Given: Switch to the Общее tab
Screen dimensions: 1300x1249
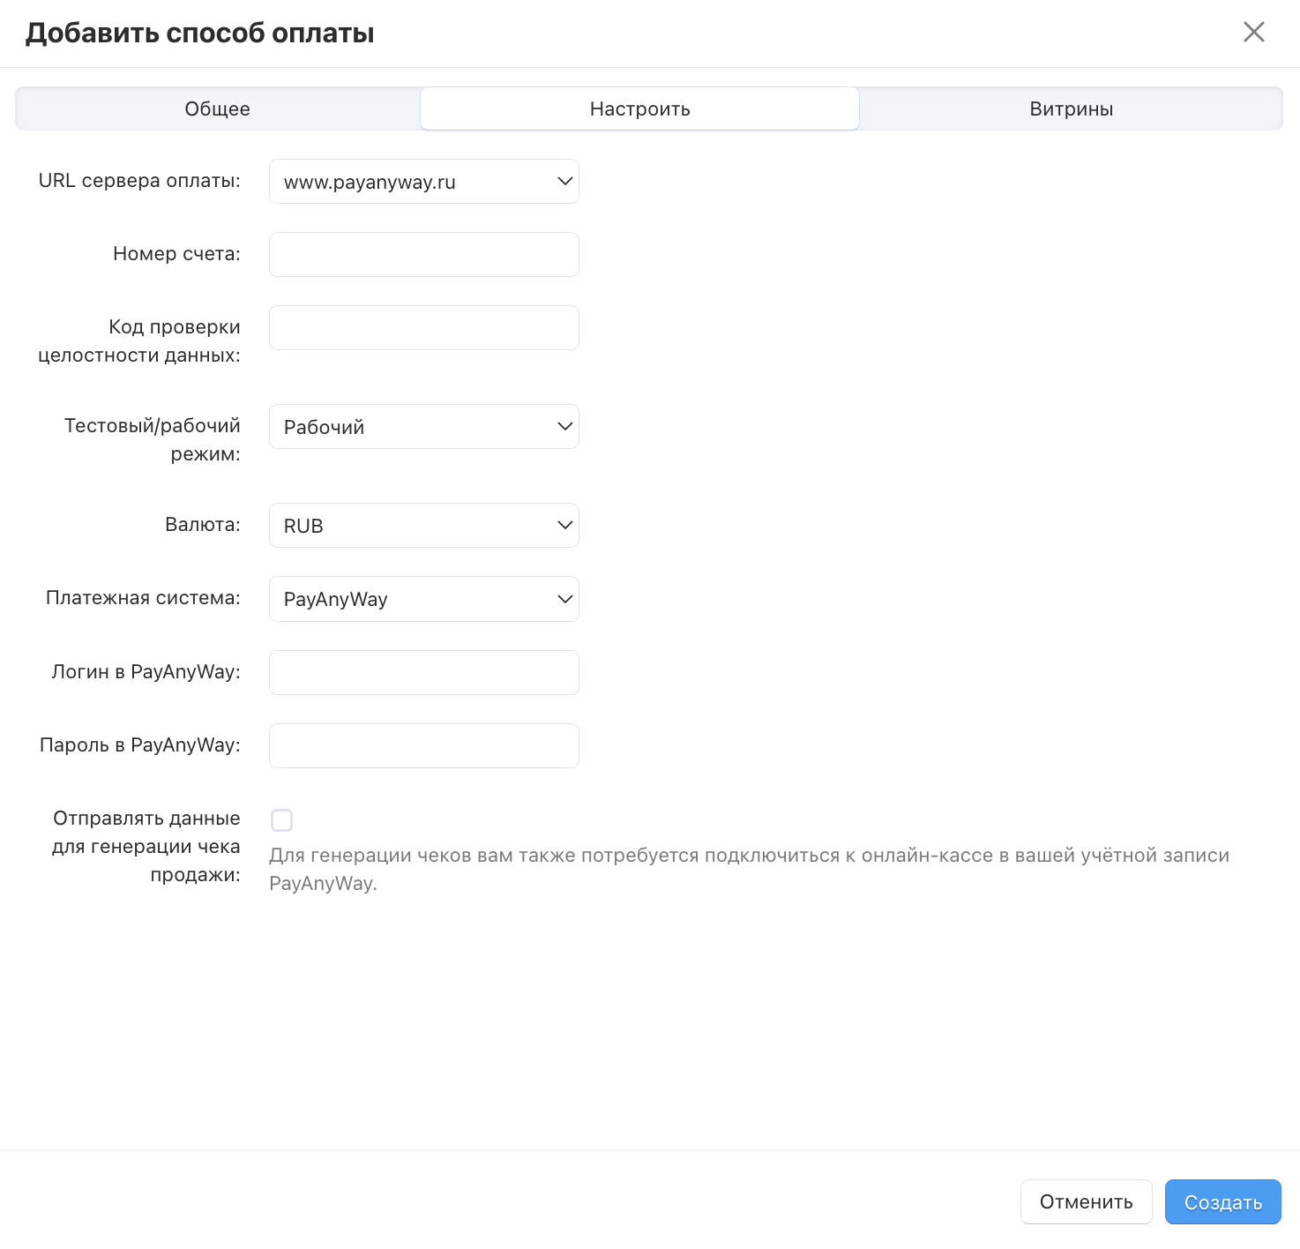Looking at the screenshot, I should coord(218,109).
